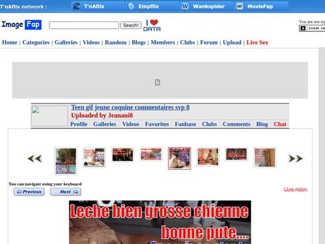
Task: Open the Empflix network site icon
Action: (131, 7)
